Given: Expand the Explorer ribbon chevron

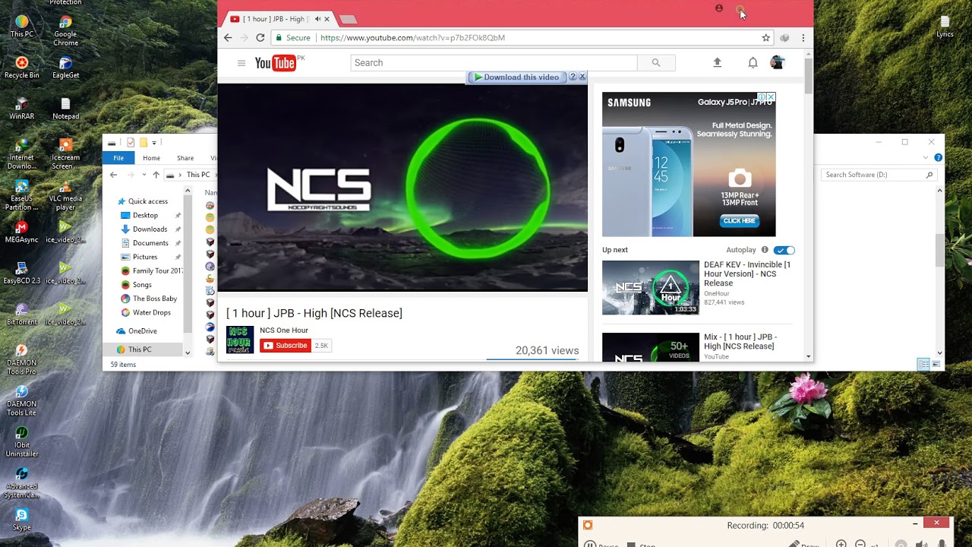Looking at the screenshot, I should [926, 158].
